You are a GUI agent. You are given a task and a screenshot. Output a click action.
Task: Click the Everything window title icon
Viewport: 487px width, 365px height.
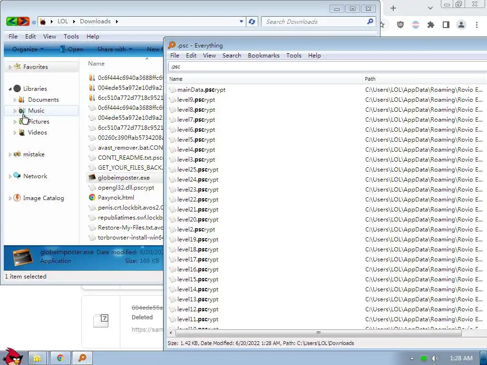[x=171, y=45]
